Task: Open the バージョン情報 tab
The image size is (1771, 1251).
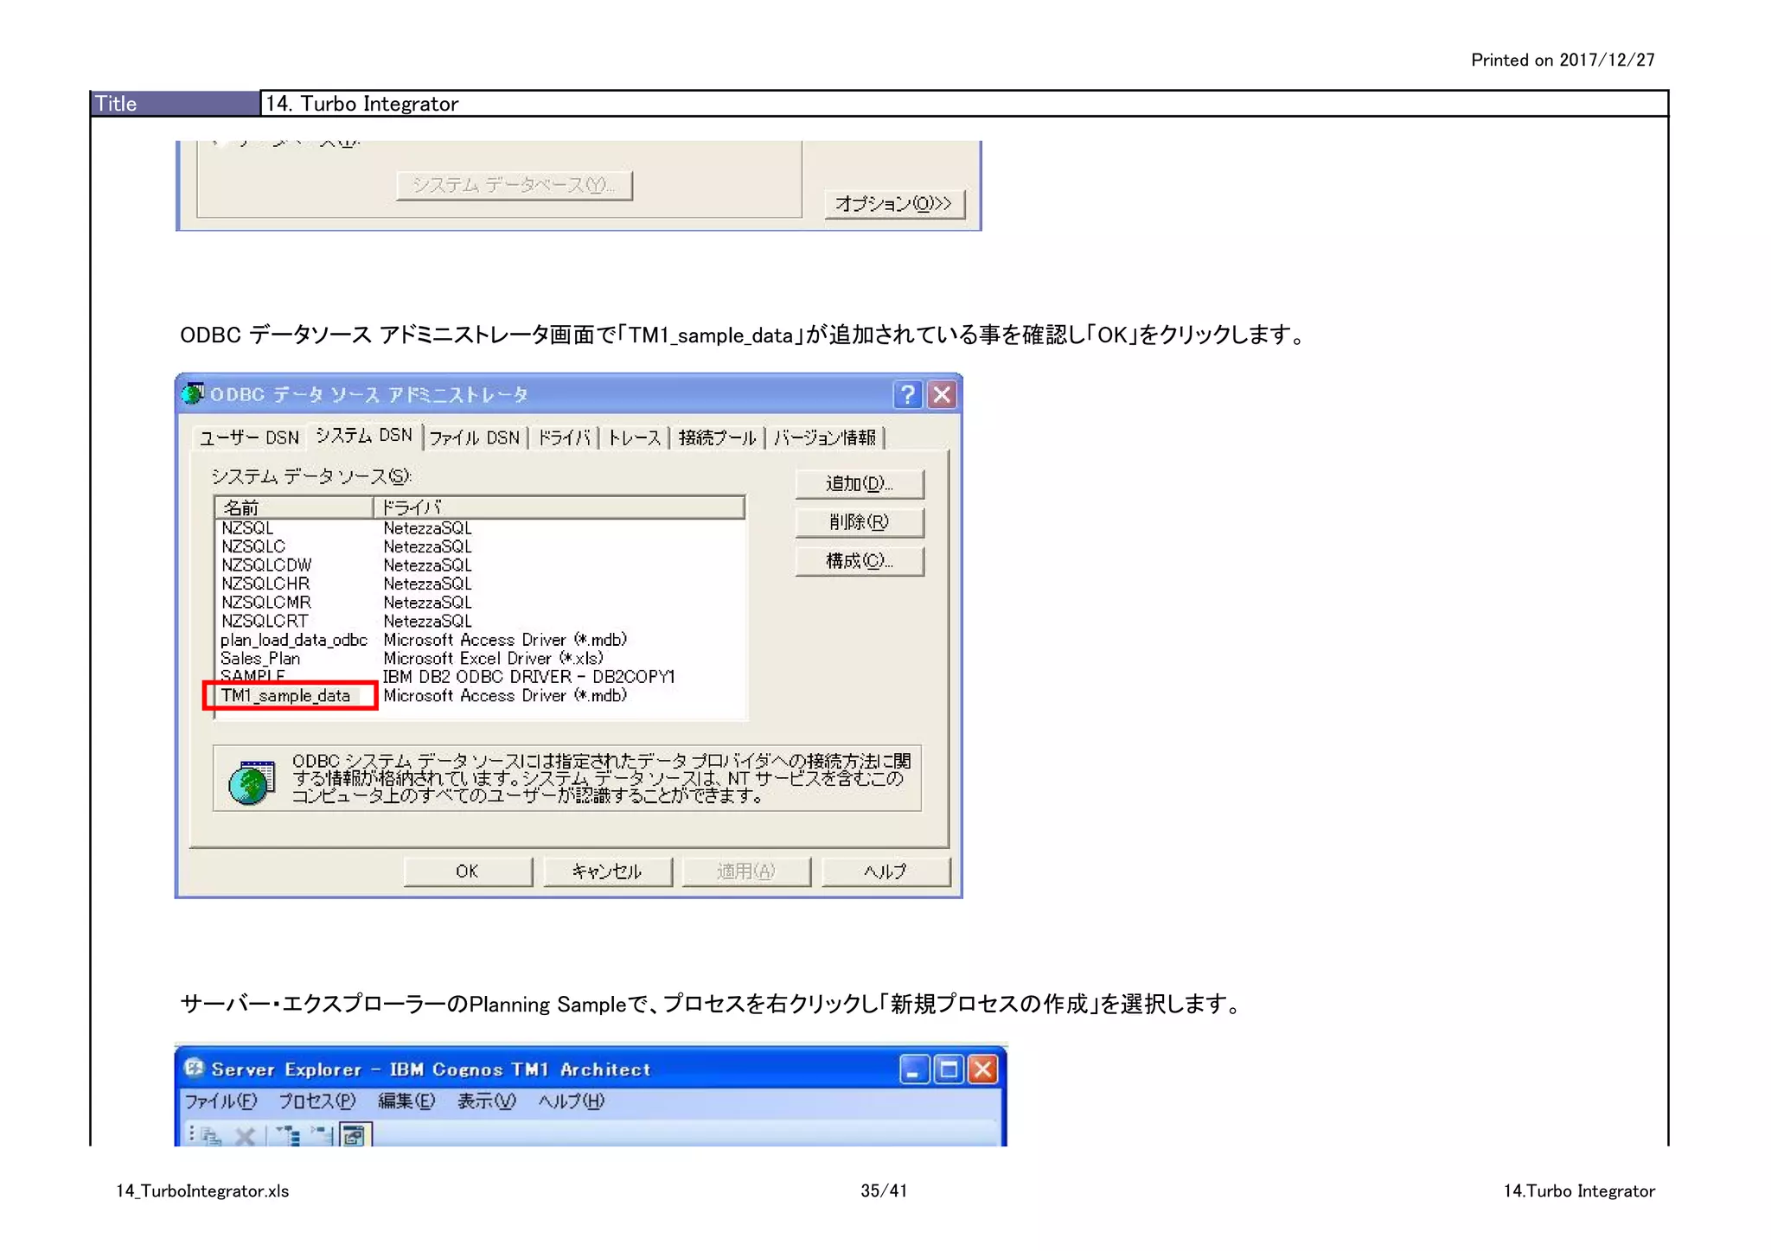Action: click(x=825, y=438)
